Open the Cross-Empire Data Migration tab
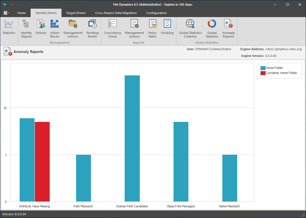Image resolution: width=306 pixels, height=218 pixels. (116, 13)
